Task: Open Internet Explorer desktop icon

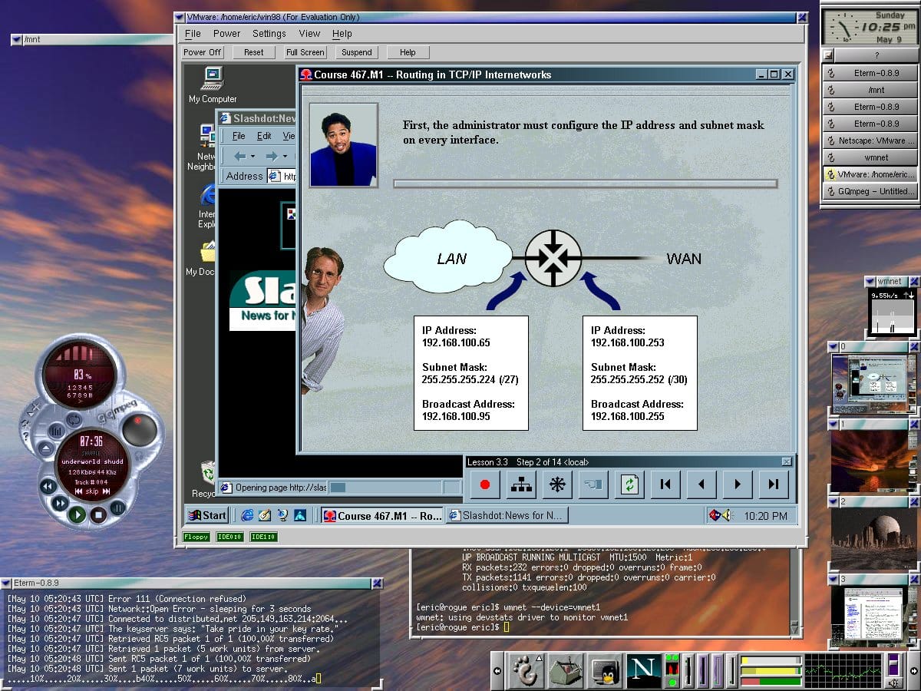Action: click(206, 206)
